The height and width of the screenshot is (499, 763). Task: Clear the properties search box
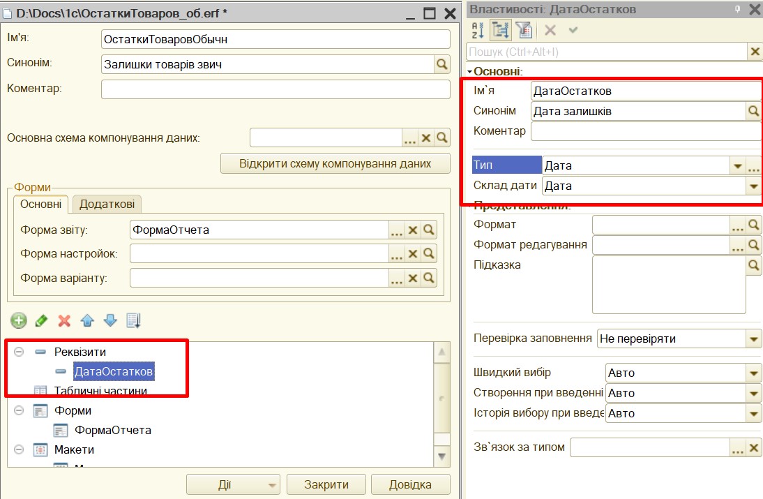point(755,52)
